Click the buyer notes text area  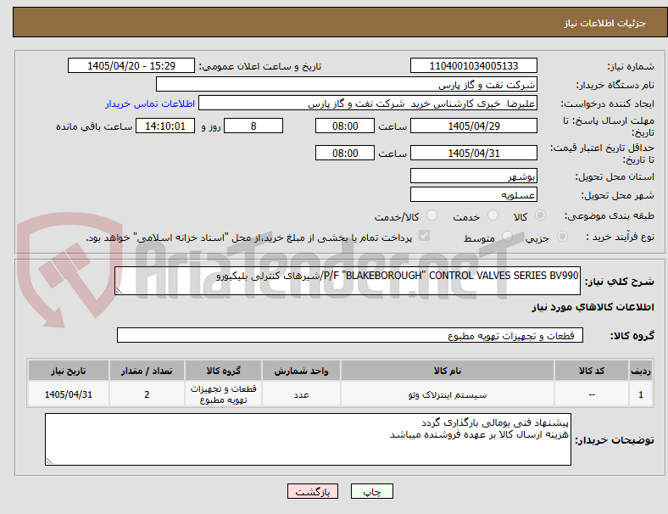pyautogui.click(x=308, y=439)
